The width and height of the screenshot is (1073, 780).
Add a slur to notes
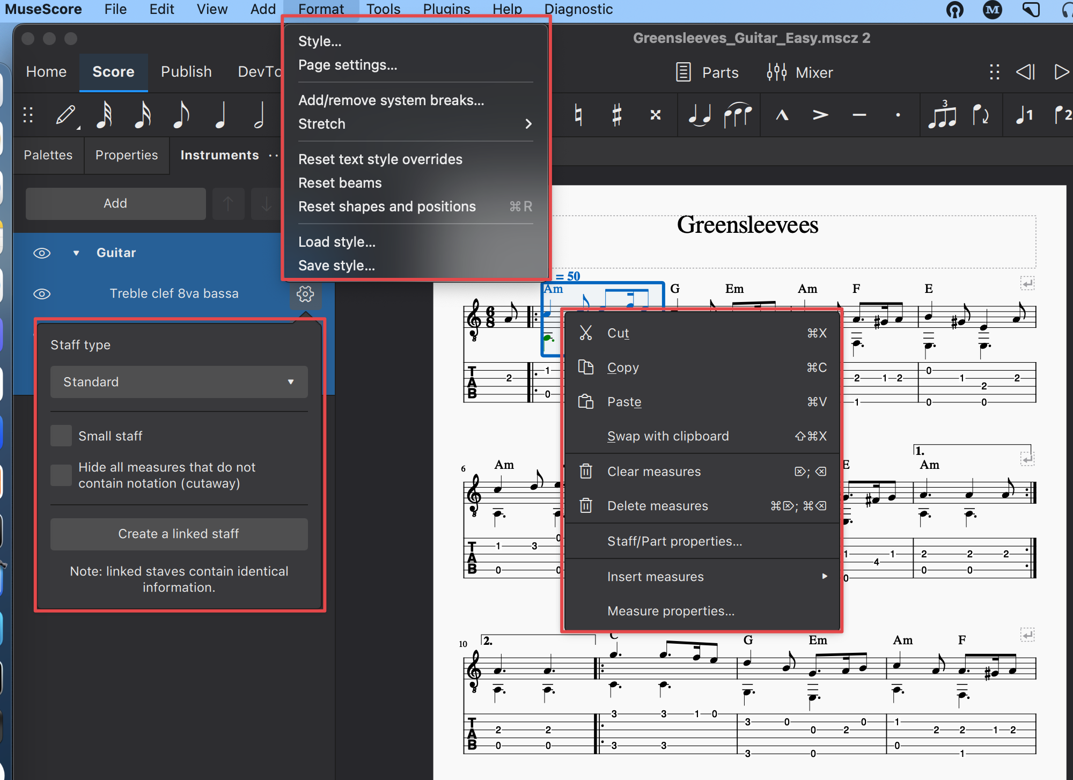pos(738,115)
